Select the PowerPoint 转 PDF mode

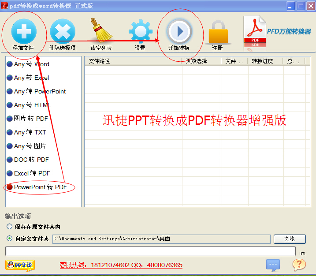(37, 187)
